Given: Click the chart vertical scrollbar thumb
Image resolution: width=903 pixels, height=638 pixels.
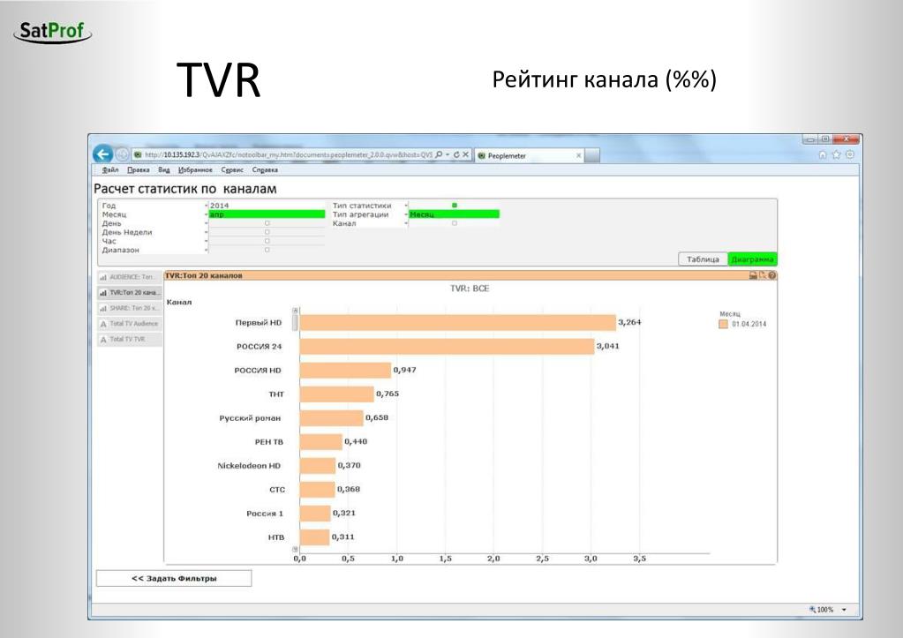Looking at the screenshot, I should click(x=296, y=322).
